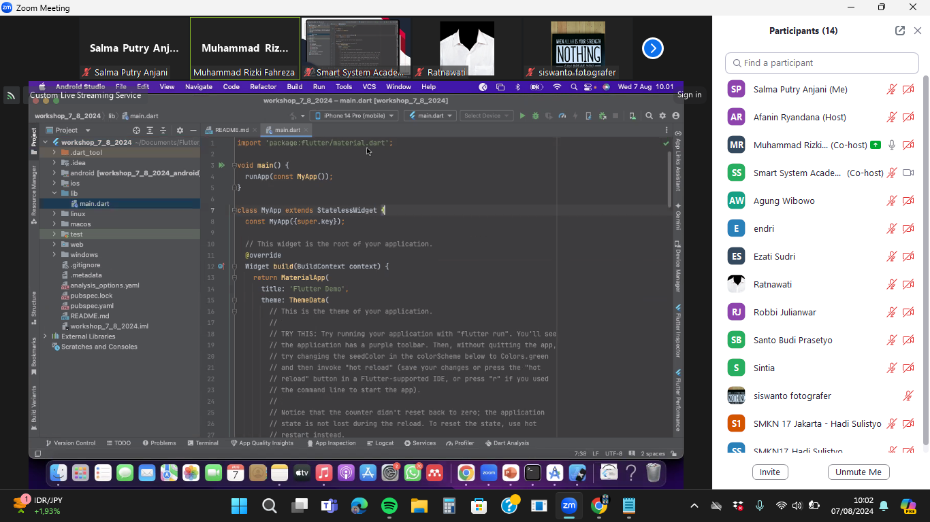The width and height of the screenshot is (930, 522).
Task: Open editor tabs three-dot menu
Action: 667,130
